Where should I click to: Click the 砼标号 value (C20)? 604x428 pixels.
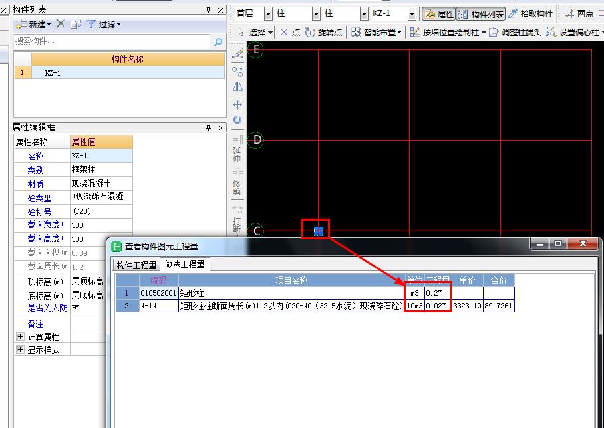(x=101, y=211)
